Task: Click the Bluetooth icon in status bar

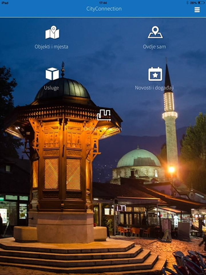Action: pos(188,3)
